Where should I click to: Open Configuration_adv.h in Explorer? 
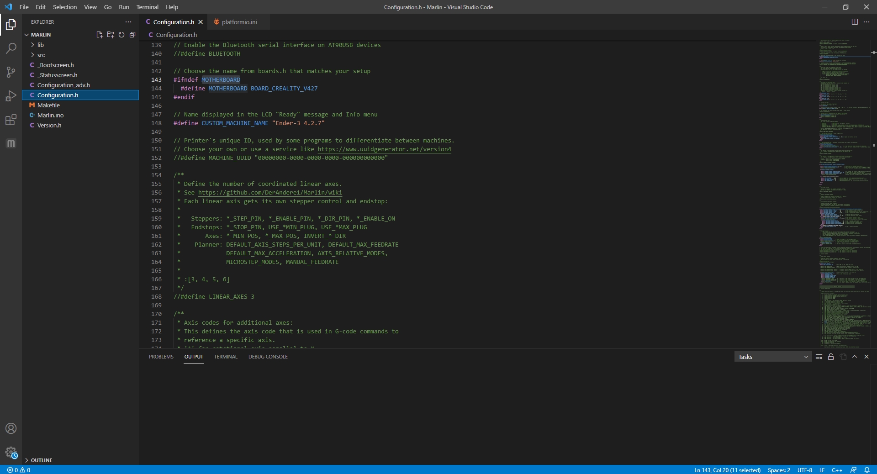[x=80, y=85]
